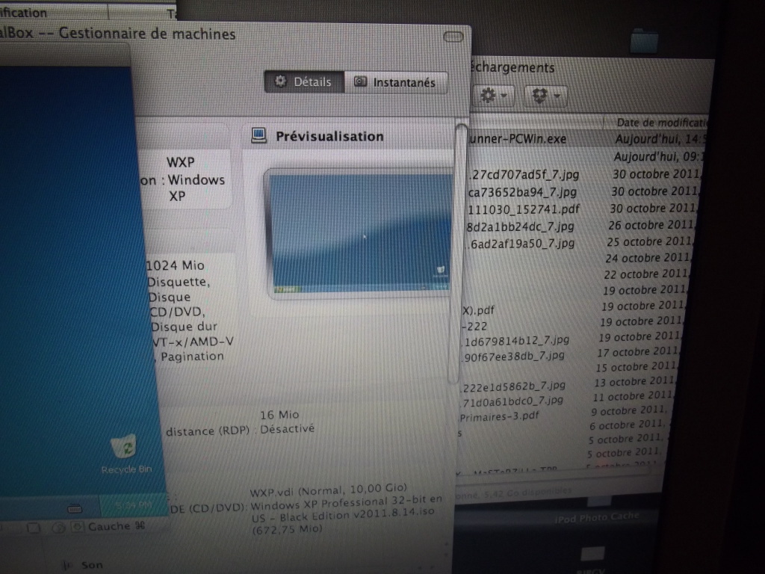This screenshot has height=574, width=765.
Task: Click the Gestionnaire de machines window title
Action: click(147, 34)
